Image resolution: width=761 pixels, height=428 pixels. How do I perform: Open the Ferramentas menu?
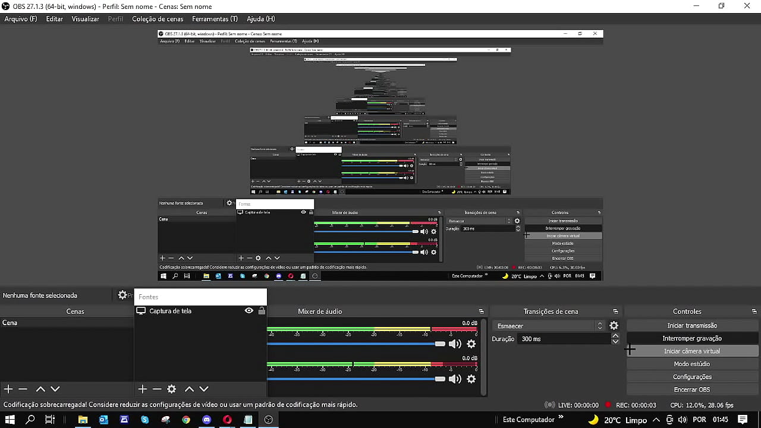pos(215,19)
